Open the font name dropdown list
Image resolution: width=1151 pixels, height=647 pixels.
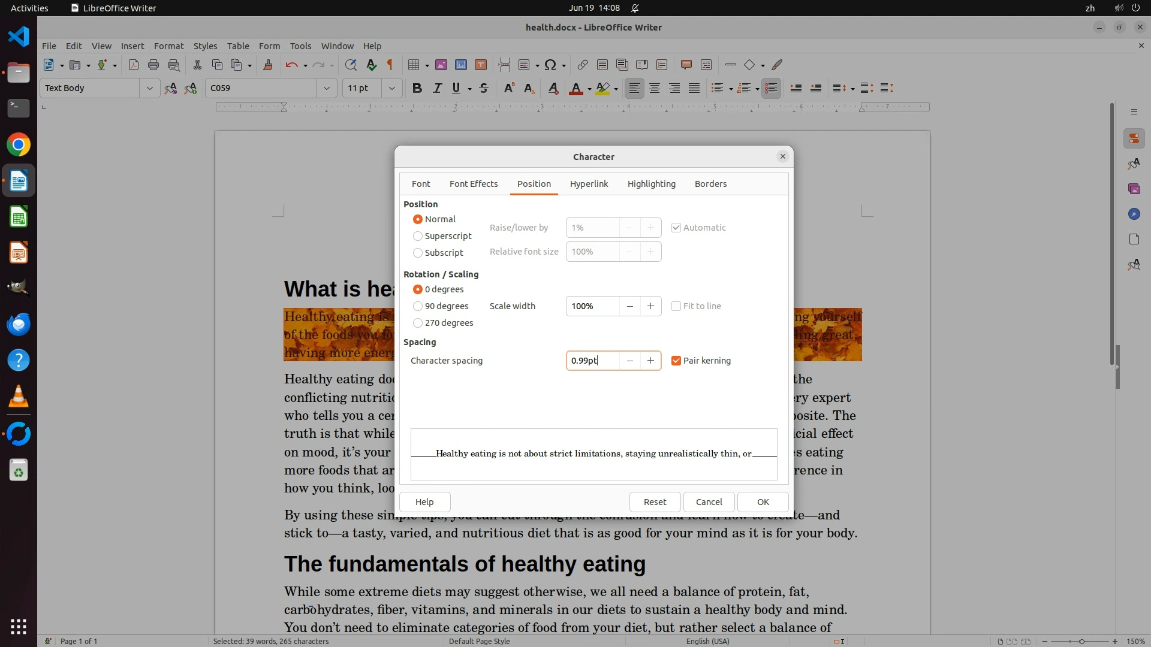click(327, 89)
